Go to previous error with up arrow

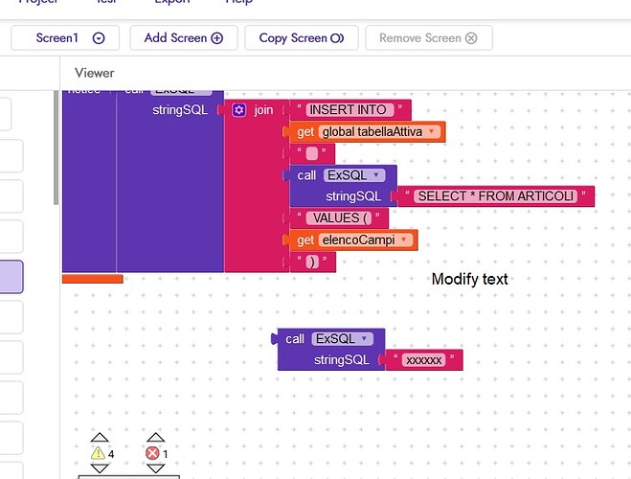click(155, 438)
